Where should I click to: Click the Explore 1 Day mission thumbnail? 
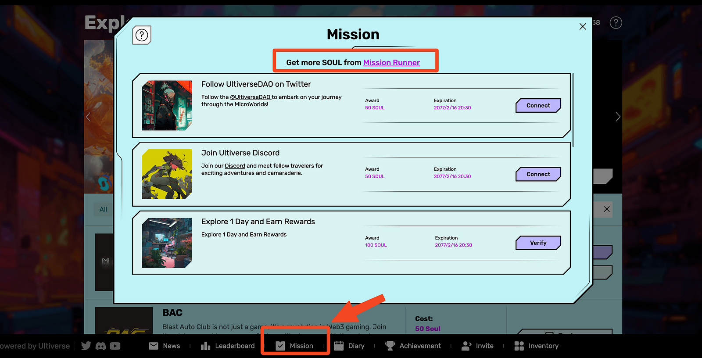click(167, 243)
